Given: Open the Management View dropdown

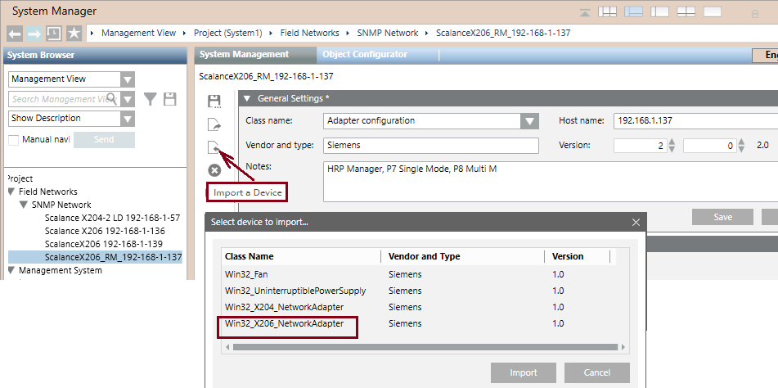Looking at the screenshot, I should pyautogui.click(x=127, y=79).
